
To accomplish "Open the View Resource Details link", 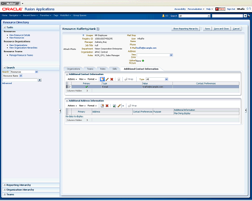I will (x=20, y=35).
